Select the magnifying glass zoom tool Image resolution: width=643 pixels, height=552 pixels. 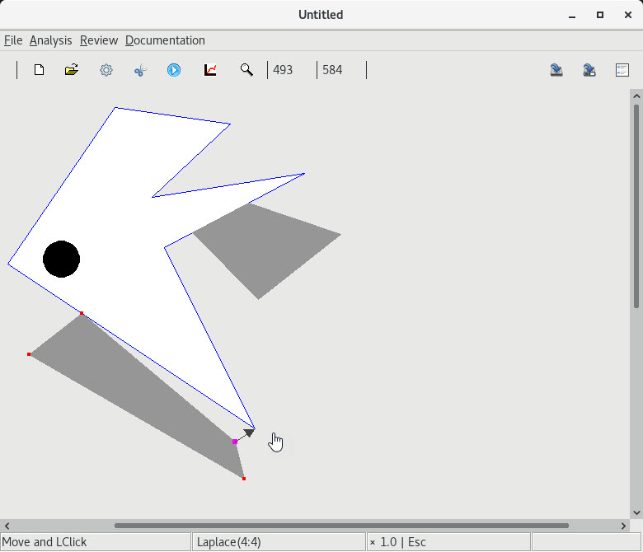(246, 70)
